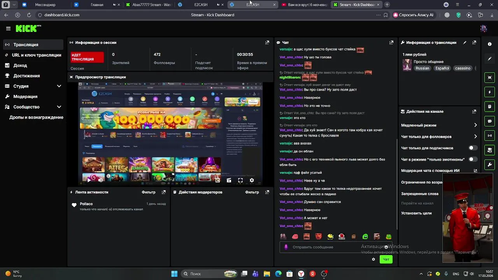Click the user avatar in the top right
Viewport: 498px width, 280px height.
[x=484, y=28]
